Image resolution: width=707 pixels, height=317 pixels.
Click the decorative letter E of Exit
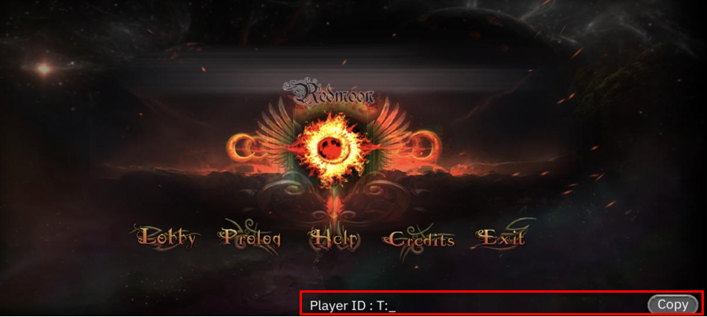pyautogui.click(x=486, y=238)
